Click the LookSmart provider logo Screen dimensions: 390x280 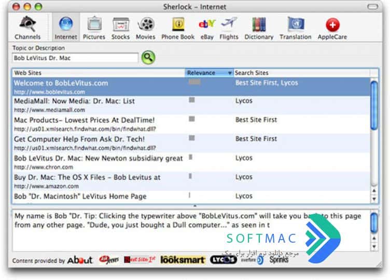(x=183, y=260)
